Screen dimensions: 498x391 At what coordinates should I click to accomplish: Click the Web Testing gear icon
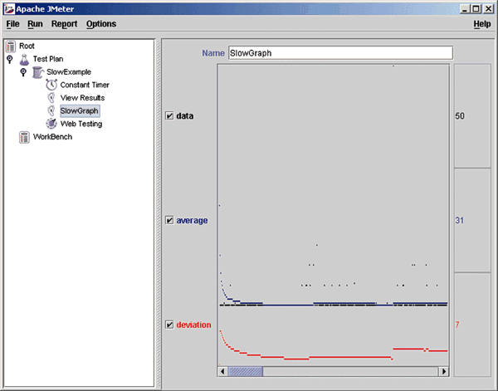click(x=51, y=124)
